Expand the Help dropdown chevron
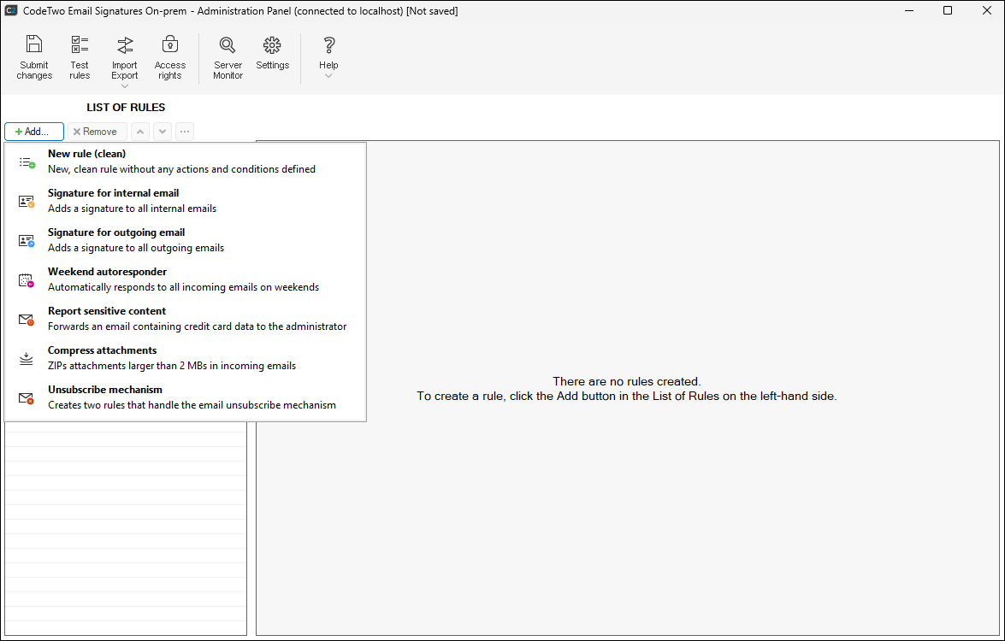The image size is (1005, 641). (328, 76)
